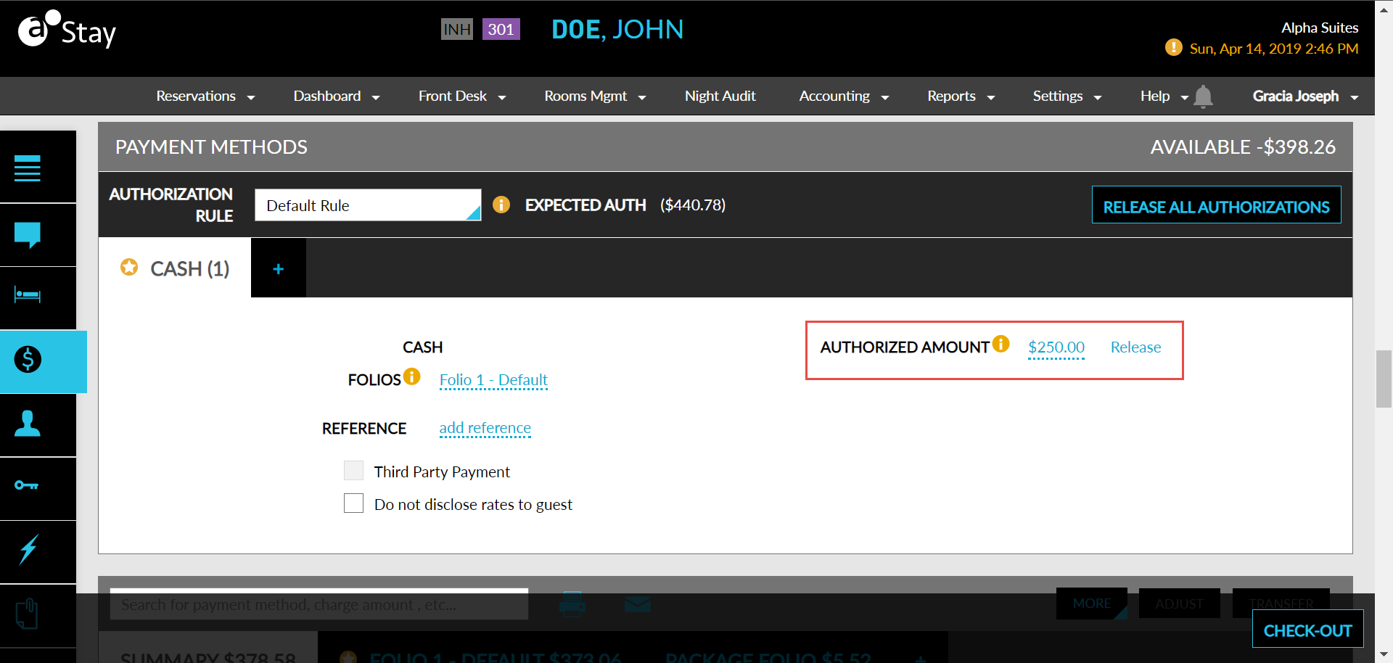Click the AVAILABLE -$398.26 text
The height and width of the screenshot is (663, 1393).
coord(1243,147)
